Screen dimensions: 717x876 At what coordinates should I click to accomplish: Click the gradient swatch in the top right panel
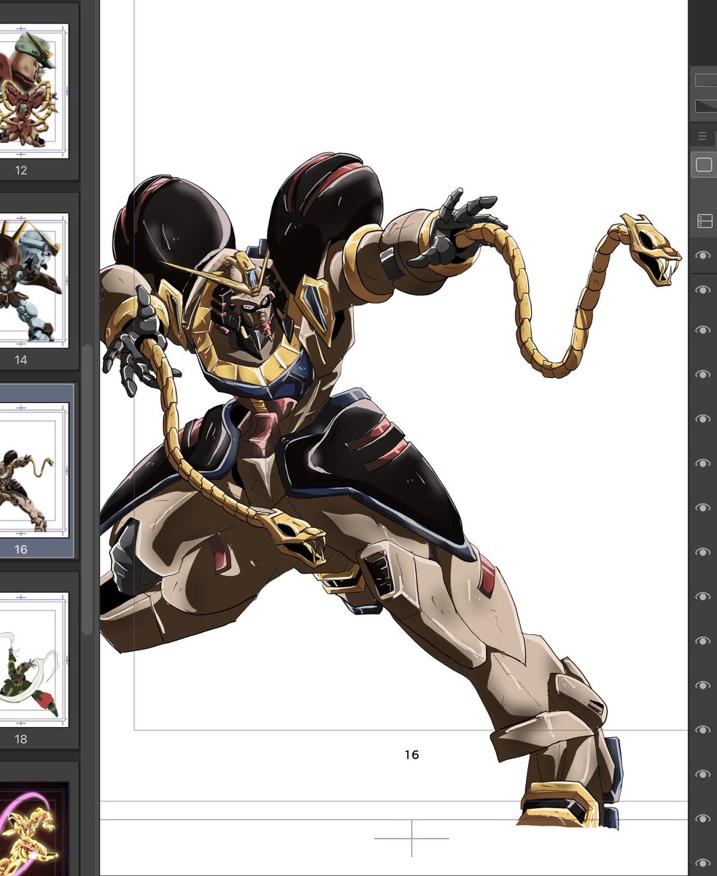[x=705, y=106]
